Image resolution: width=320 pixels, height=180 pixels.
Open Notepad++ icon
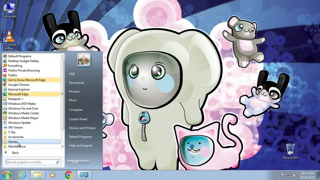pyautogui.click(x=5, y=99)
